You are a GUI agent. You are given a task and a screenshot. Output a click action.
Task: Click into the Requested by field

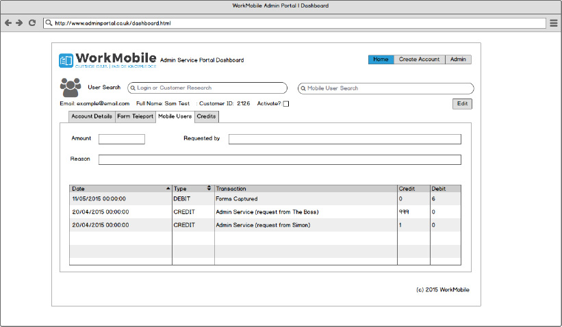coord(345,139)
